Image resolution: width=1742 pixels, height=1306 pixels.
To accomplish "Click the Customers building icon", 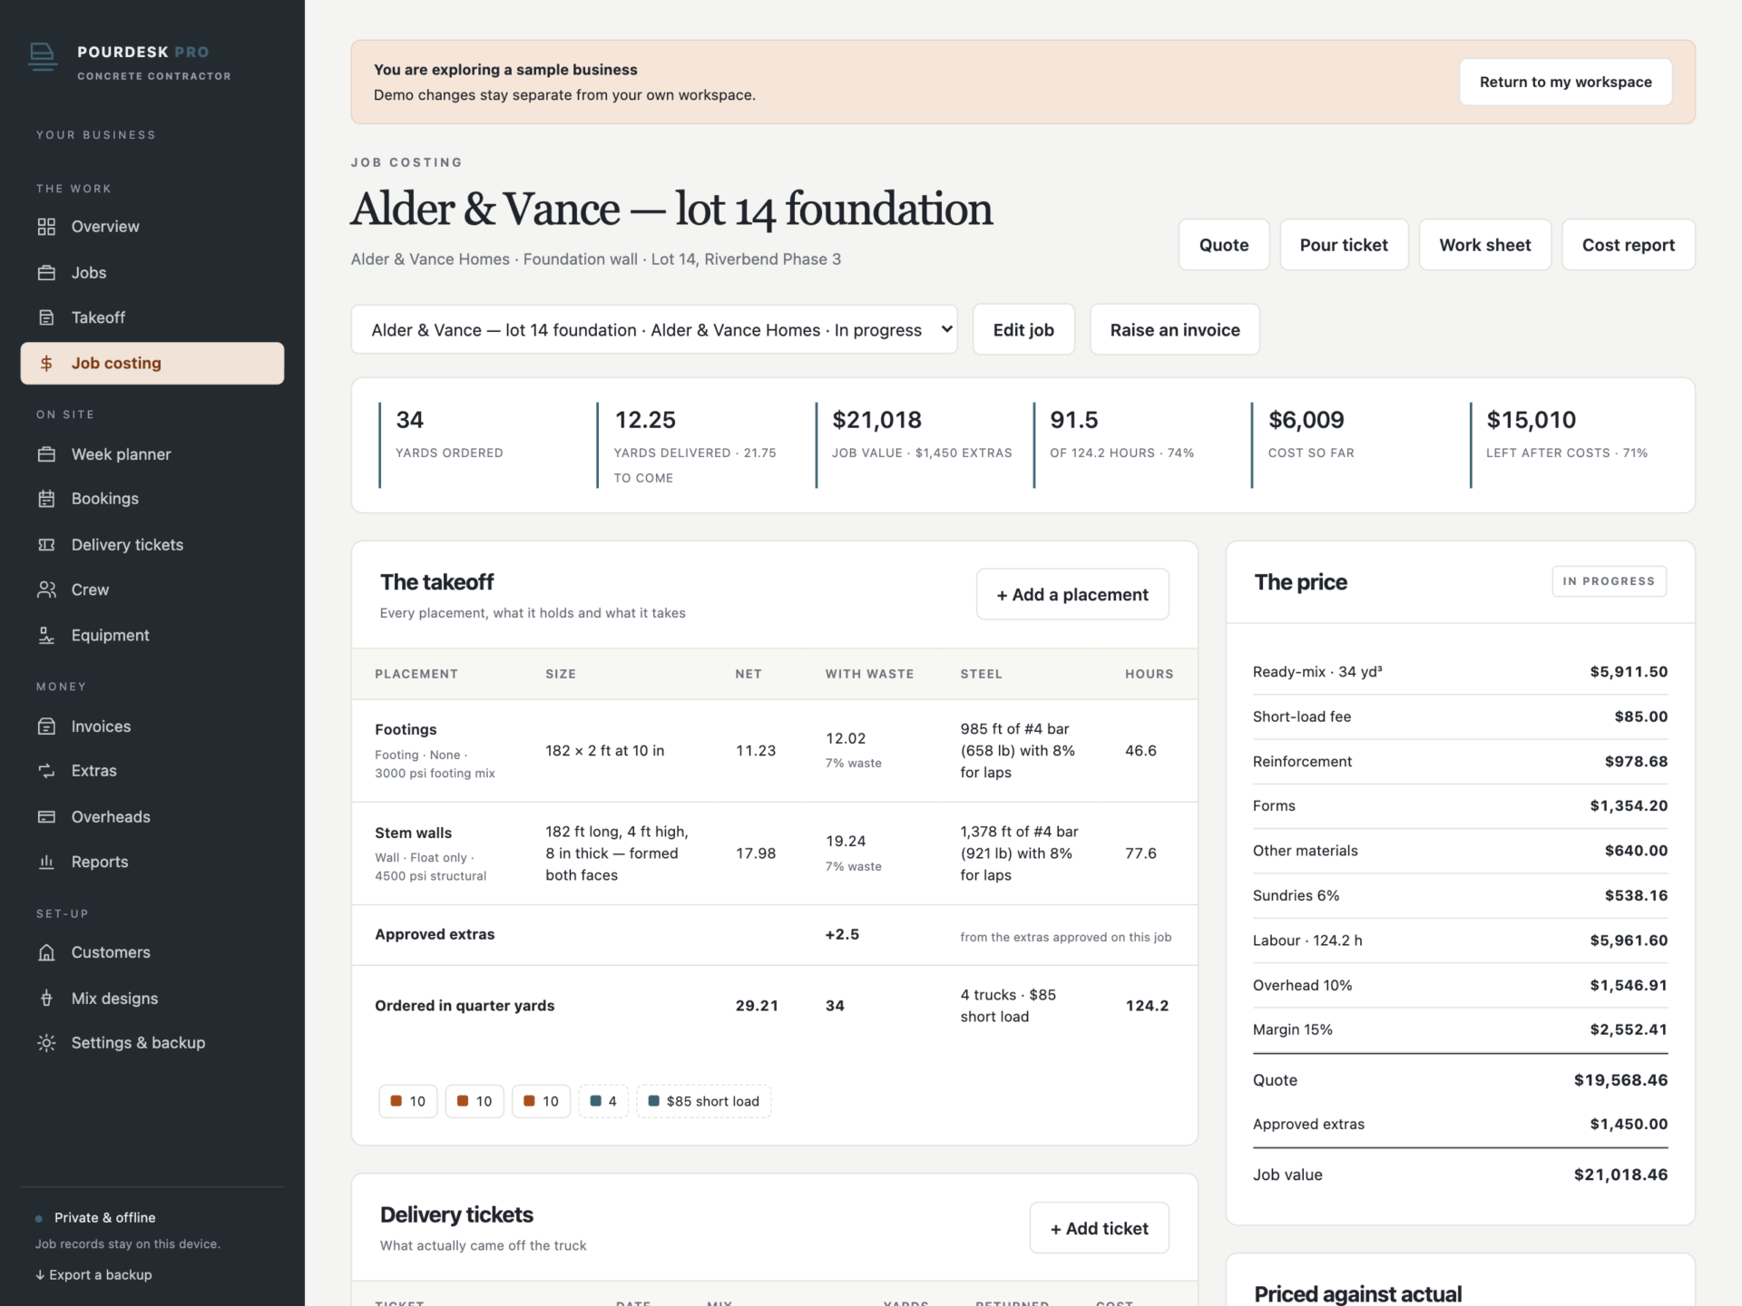I will click(x=46, y=952).
